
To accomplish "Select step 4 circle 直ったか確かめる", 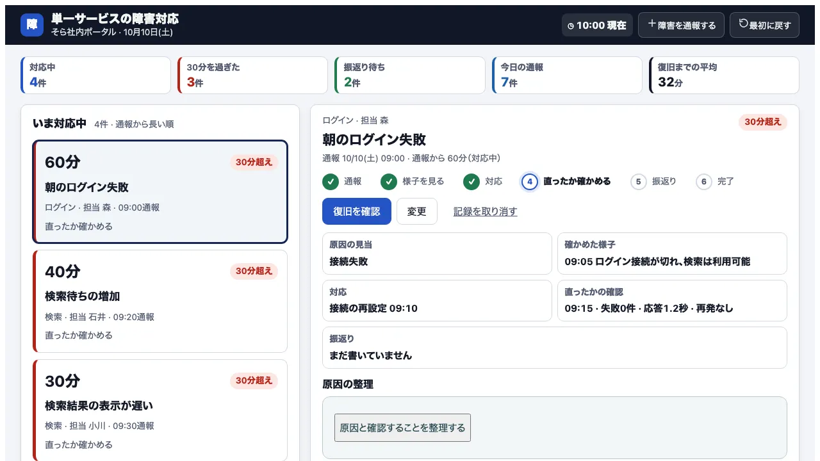I will (530, 182).
